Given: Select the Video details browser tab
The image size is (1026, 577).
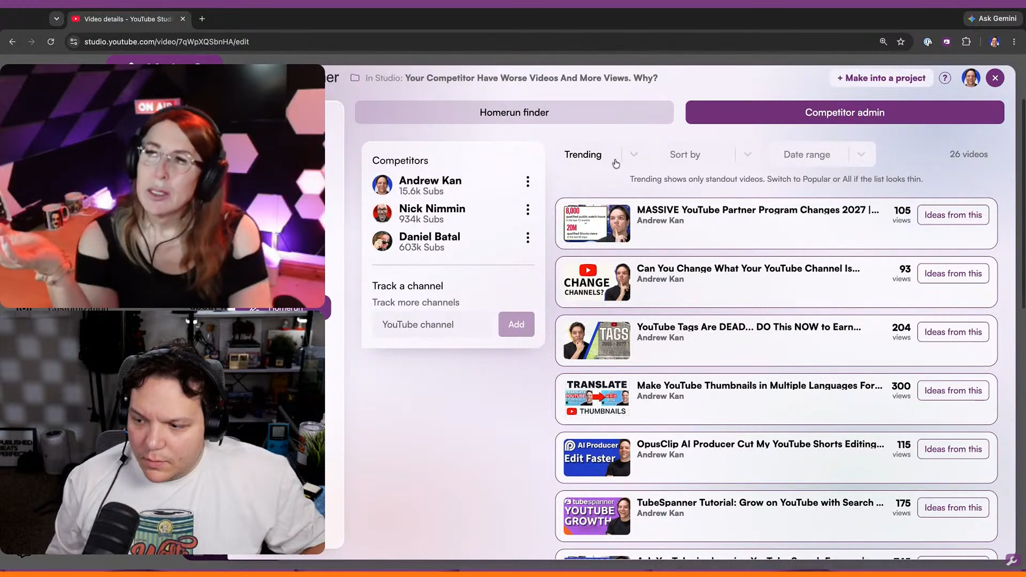Looking at the screenshot, I should [x=128, y=19].
